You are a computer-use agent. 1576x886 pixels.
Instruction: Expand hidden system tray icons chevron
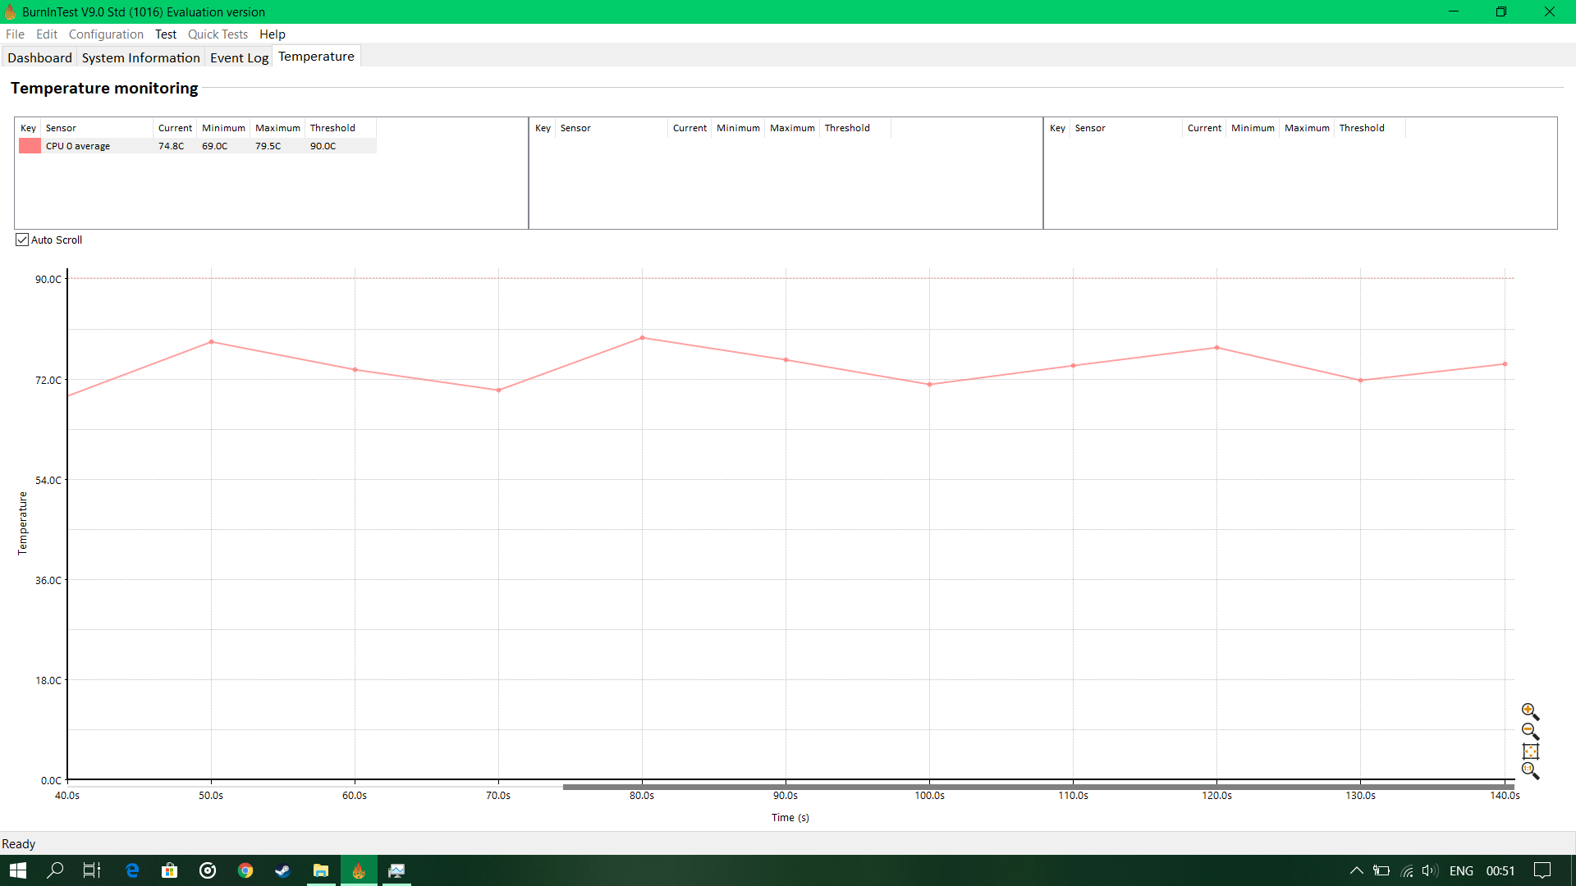[1356, 870]
